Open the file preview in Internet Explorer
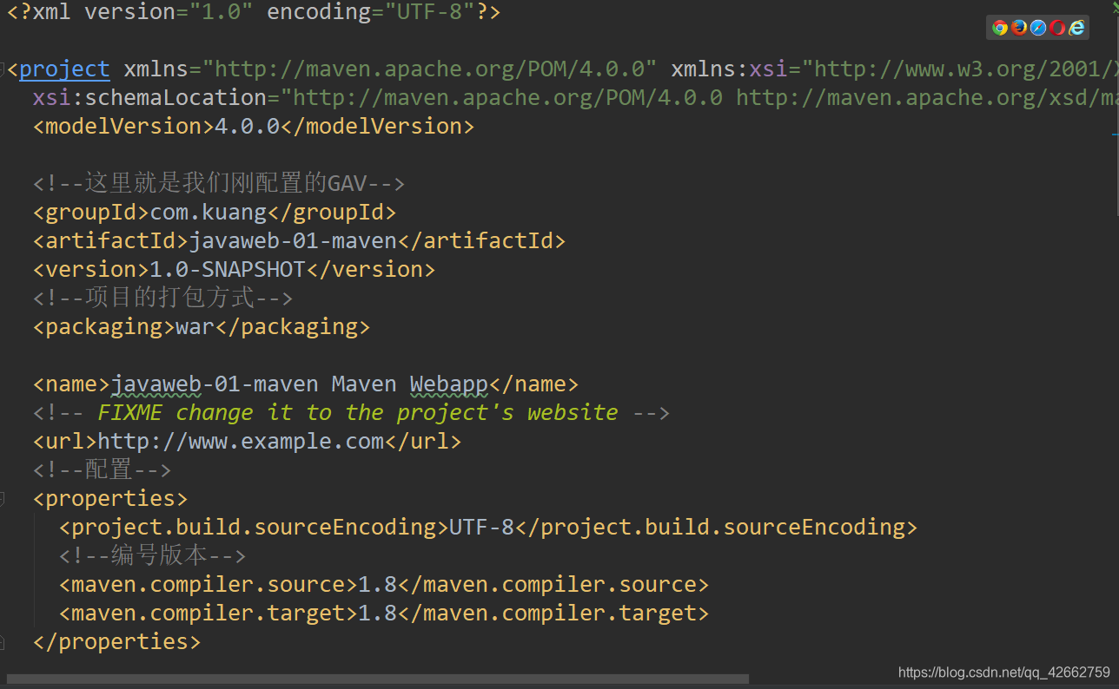Image resolution: width=1119 pixels, height=689 pixels. pos(1077,28)
